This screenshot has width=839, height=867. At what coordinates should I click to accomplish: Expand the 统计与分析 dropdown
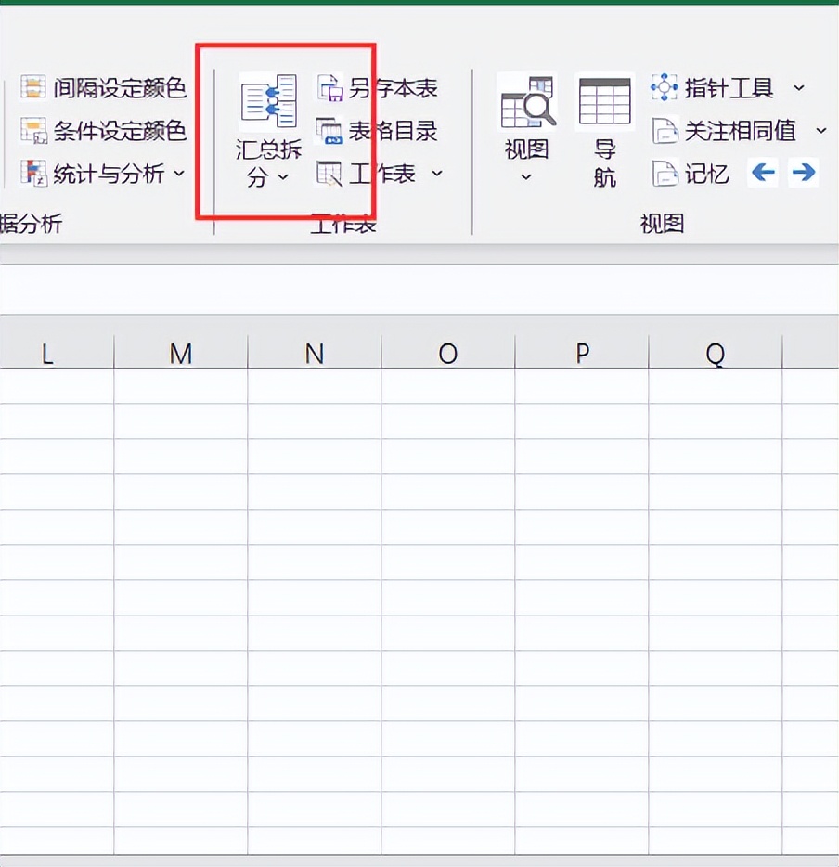coord(179,174)
